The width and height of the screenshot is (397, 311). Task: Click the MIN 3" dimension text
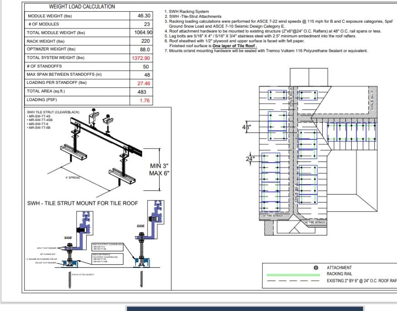pos(159,166)
